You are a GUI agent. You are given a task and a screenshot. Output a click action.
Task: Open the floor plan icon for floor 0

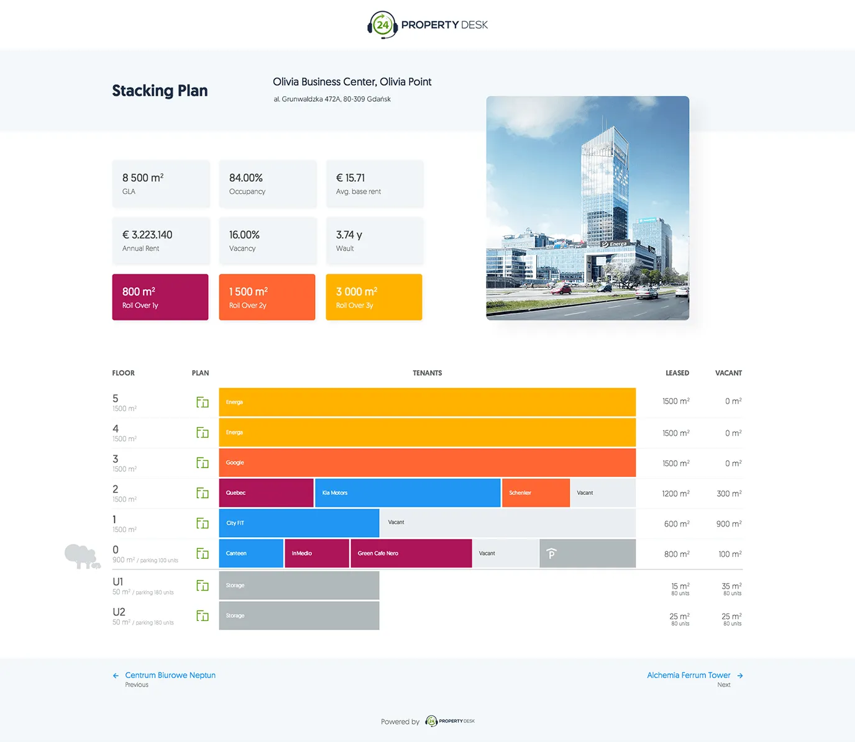pos(203,553)
